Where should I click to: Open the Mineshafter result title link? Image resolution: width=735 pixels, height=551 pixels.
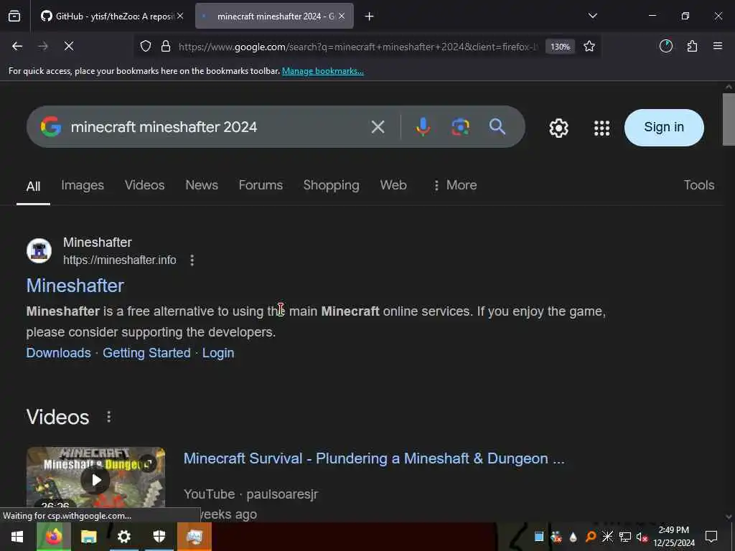(75, 286)
